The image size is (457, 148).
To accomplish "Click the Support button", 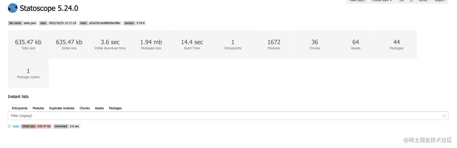I will pos(439,1).
